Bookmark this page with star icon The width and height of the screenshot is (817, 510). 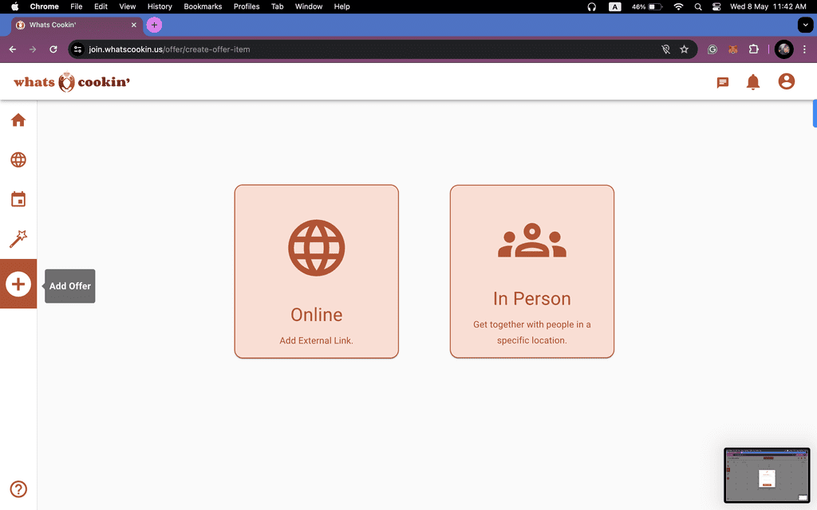tap(684, 49)
